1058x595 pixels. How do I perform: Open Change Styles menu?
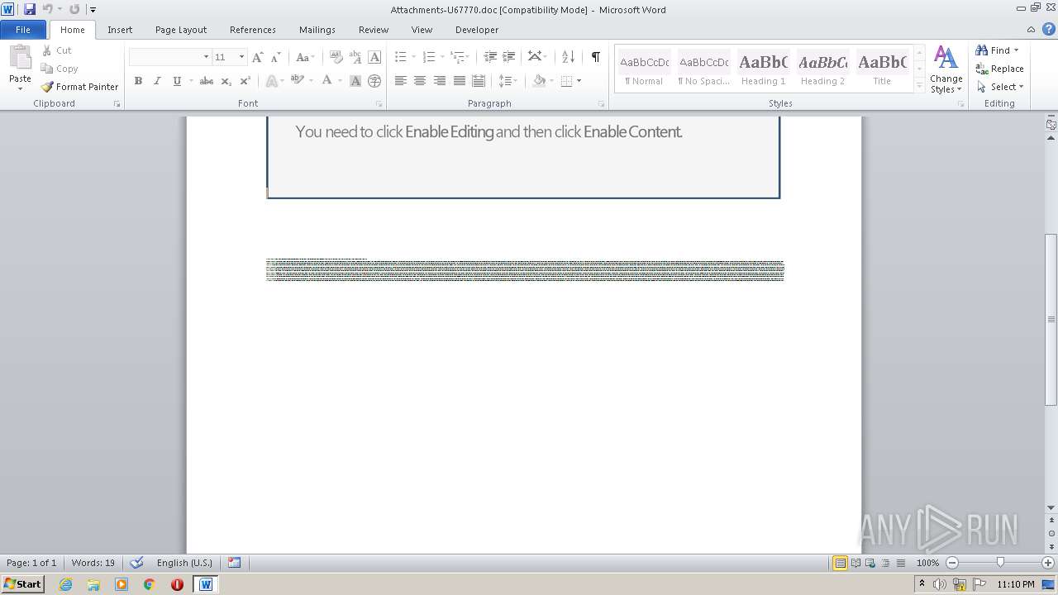[946, 69]
